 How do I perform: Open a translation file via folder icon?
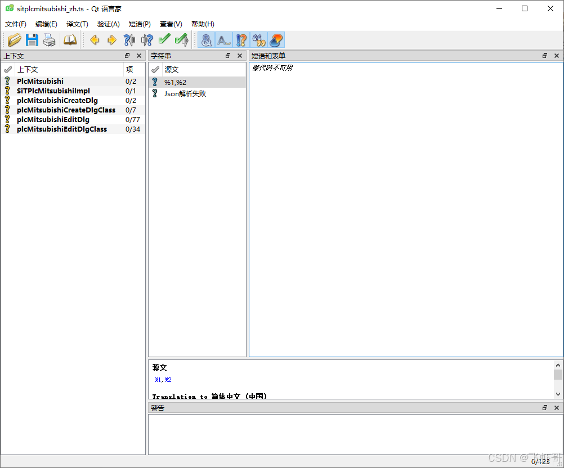click(x=15, y=40)
